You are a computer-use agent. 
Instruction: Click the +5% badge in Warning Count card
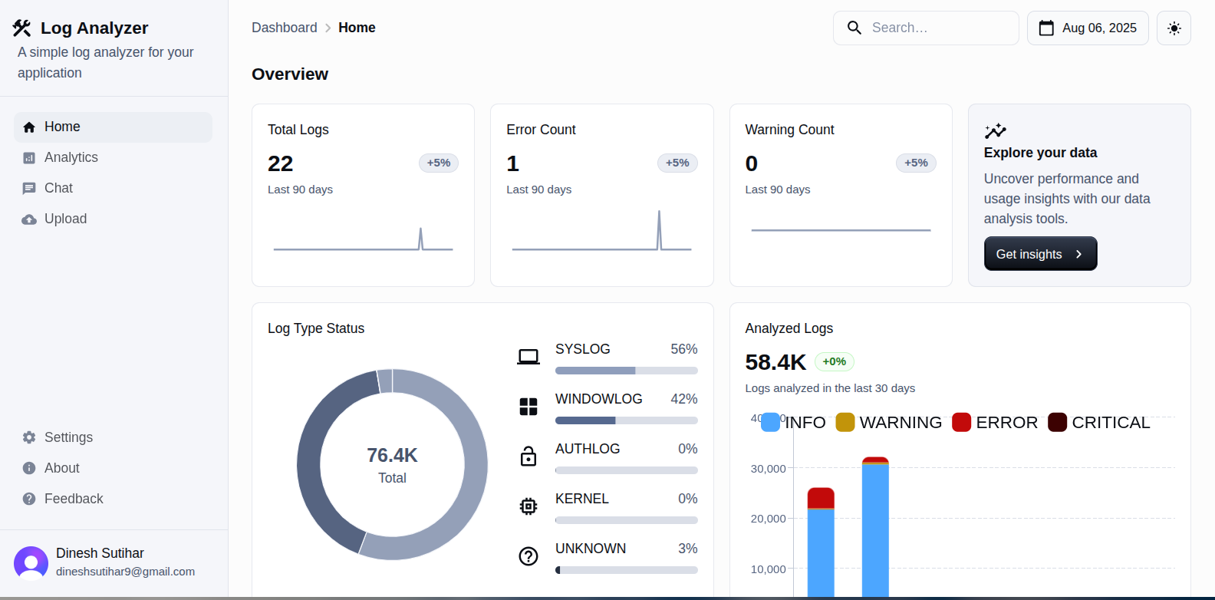(x=916, y=163)
